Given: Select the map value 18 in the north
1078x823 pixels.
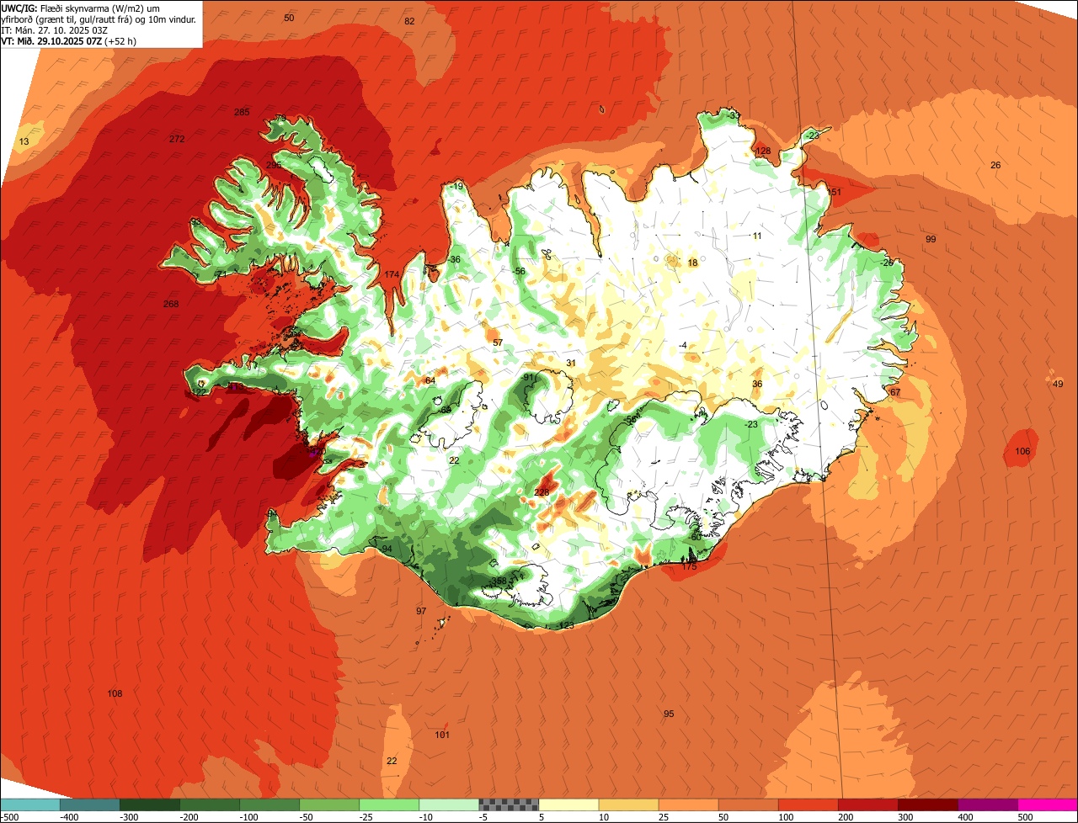Looking at the screenshot, I should 693,263.
